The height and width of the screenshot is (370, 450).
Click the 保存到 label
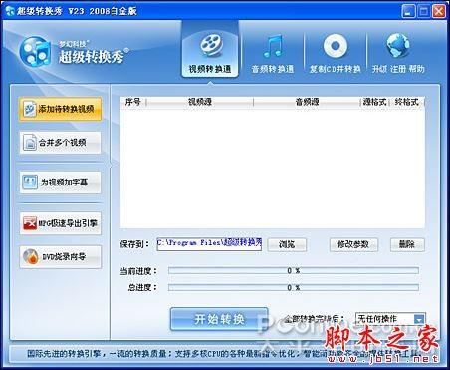(x=134, y=245)
